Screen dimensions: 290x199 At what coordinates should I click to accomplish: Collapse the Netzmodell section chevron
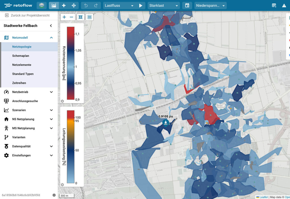coord(51,38)
